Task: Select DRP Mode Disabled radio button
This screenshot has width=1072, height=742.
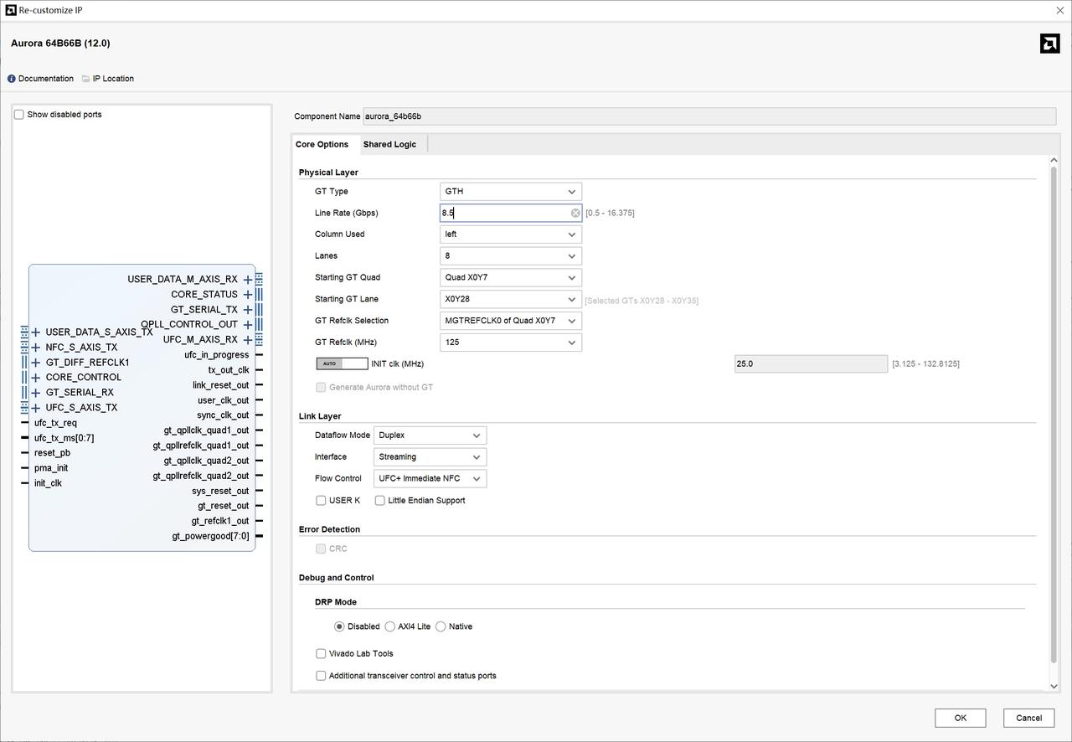Action: (x=339, y=626)
